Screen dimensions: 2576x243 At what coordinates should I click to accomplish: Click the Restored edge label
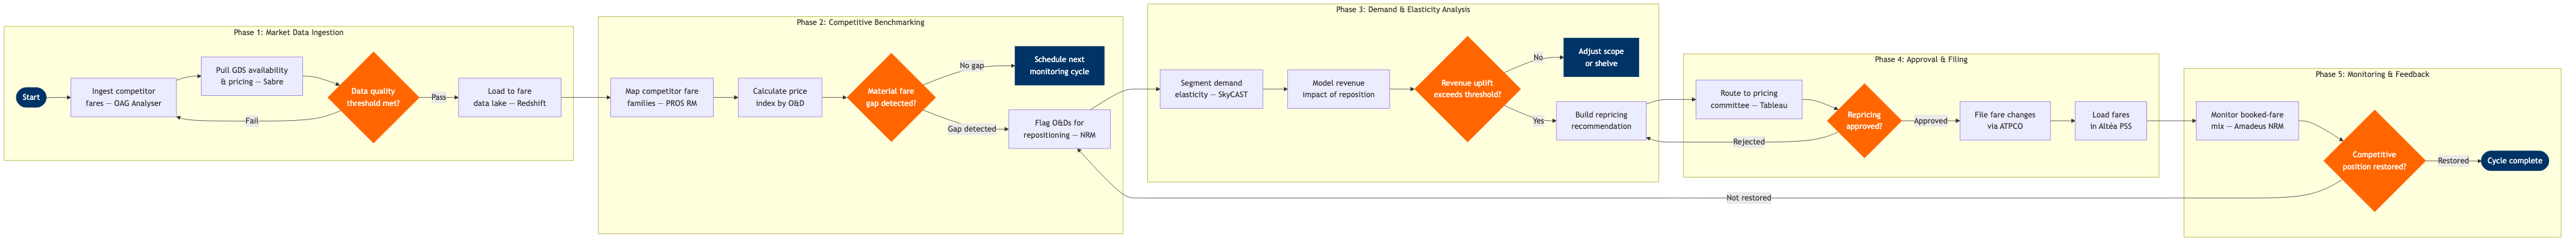pyautogui.click(x=2453, y=161)
